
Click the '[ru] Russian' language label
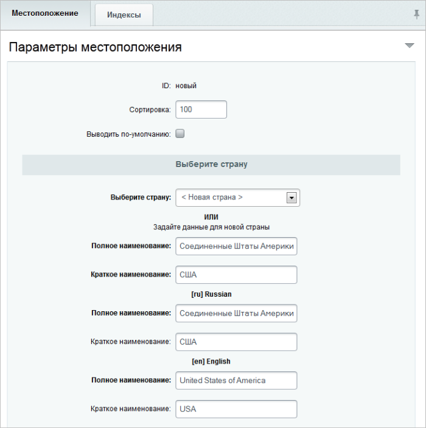click(212, 294)
